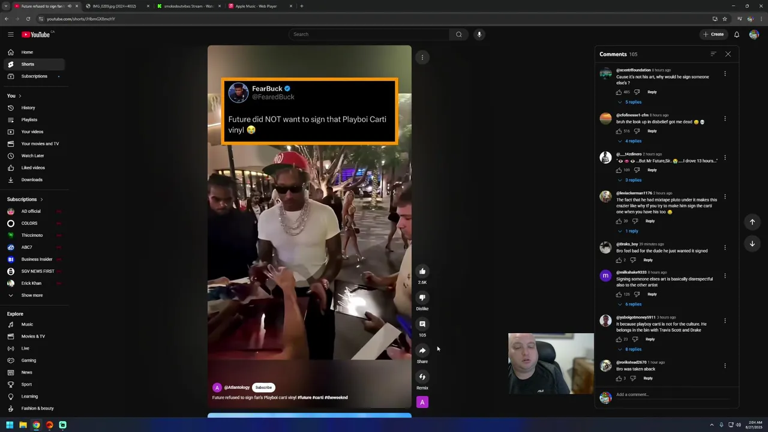This screenshot has height=432, width=768.
Task: Bookmark this page with the star
Action: [725, 19]
